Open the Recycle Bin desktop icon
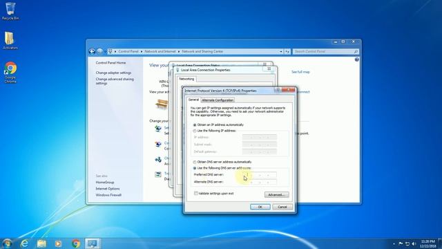 pyautogui.click(x=10, y=11)
